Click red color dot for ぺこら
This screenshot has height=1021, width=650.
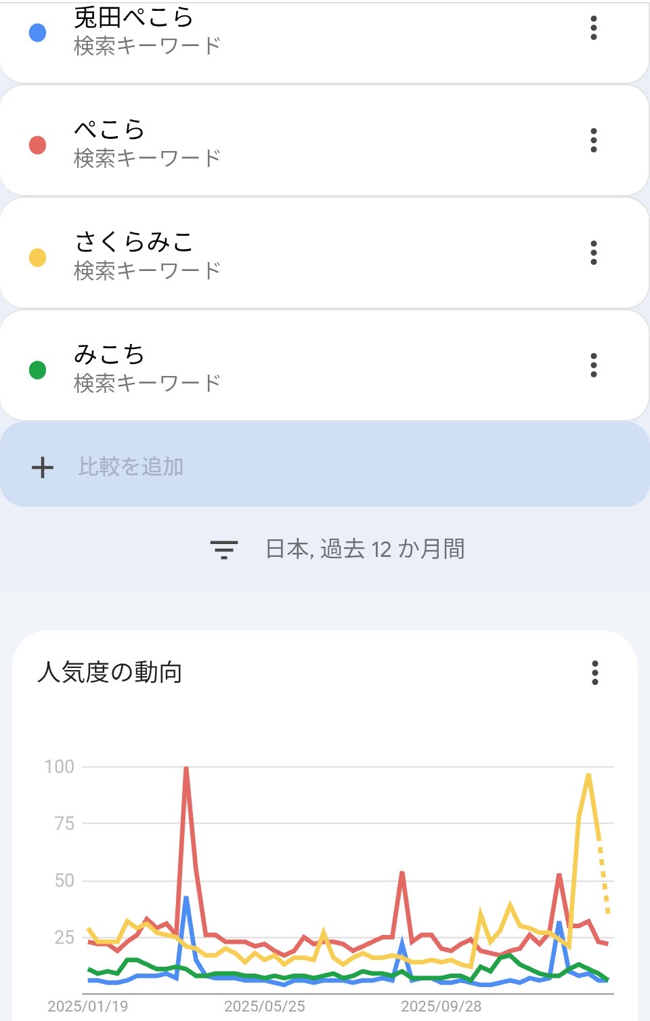pyautogui.click(x=38, y=145)
